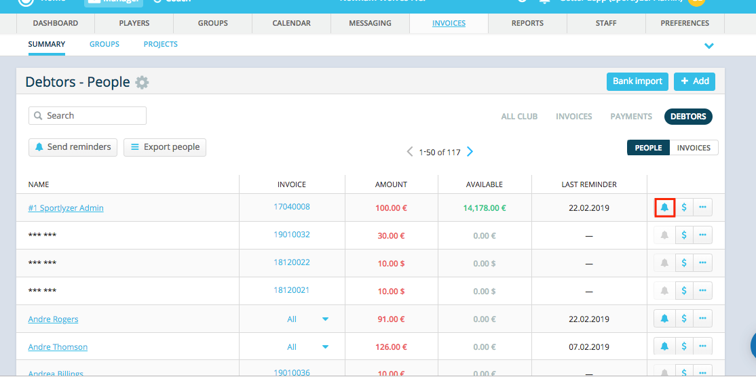This screenshot has width=756, height=377.
Task: Open more options for #1 Sportlyzer Admin row
Action: [702, 207]
